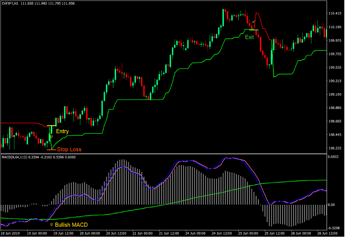
Task: Click the Exit text annotation
Action: [250, 37]
